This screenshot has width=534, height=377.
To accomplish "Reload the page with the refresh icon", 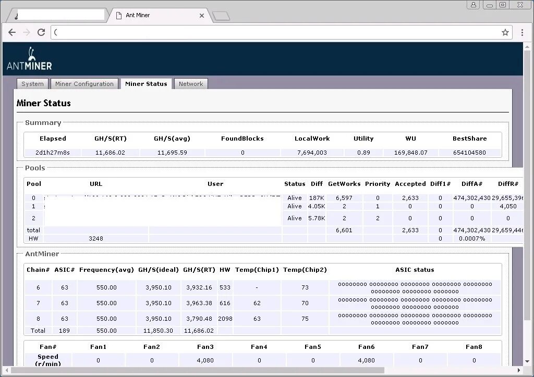I will click(41, 32).
